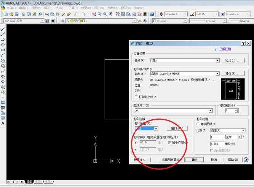Click the Help question mark toolbar icon

click(x=152, y=14)
